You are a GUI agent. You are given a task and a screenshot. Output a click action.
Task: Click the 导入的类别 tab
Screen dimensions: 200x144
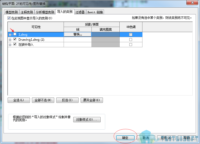(65, 12)
